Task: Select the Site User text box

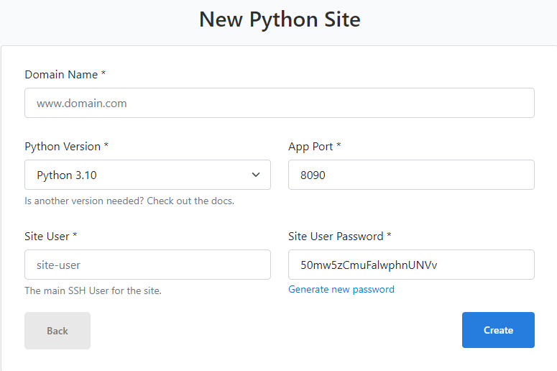Action: [147, 265]
